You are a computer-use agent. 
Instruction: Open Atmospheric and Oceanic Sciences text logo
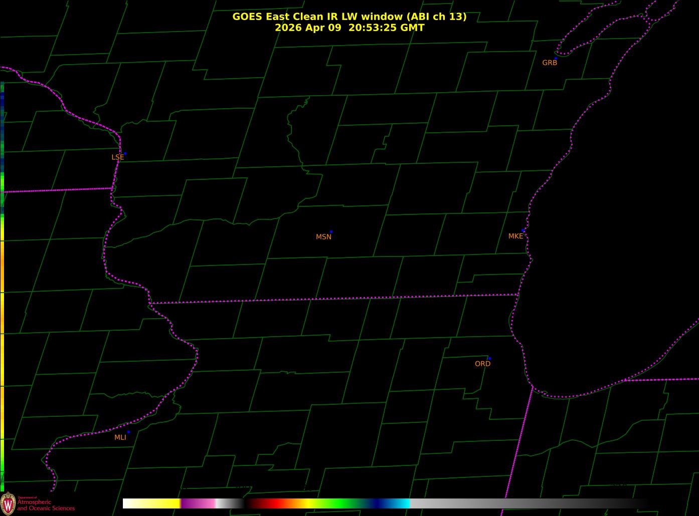point(46,504)
